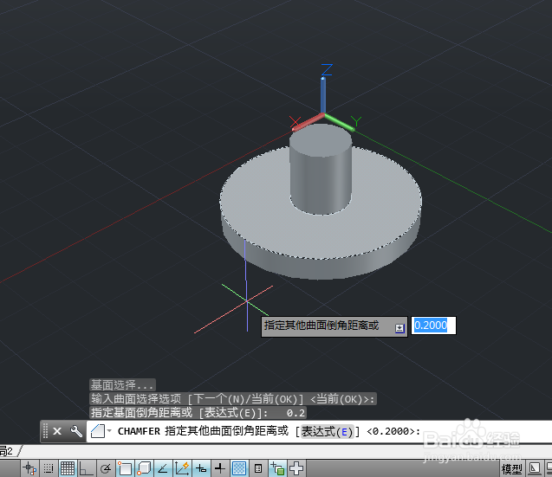Image resolution: width=552 pixels, height=477 pixels.
Task: Click the 基面选择... history line
Action: 122,385
